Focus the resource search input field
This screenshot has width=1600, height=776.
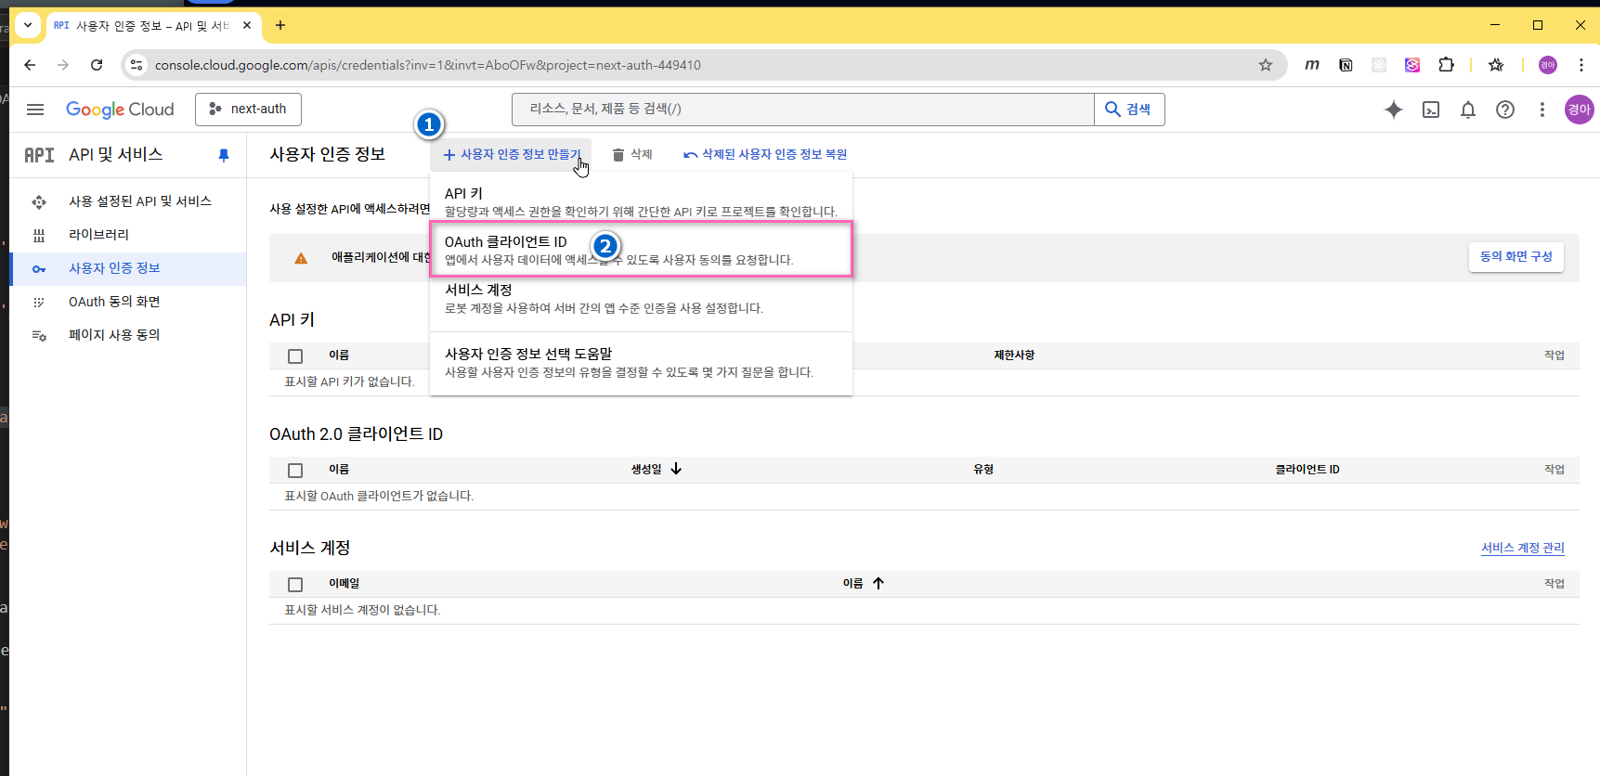(802, 110)
